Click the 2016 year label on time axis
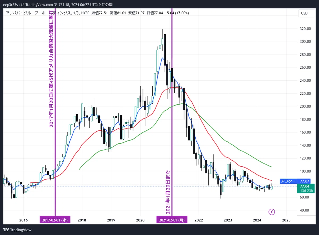Image resolution: width=319 pixels, height=235 pixels. tap(23, 220)
